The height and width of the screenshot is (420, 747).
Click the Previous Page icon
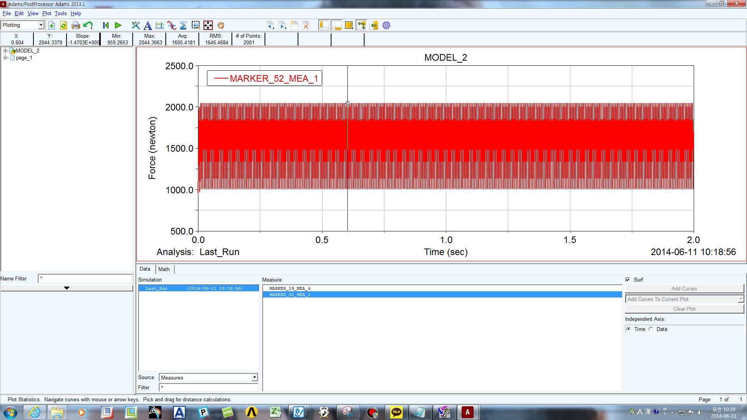[270, 26]
